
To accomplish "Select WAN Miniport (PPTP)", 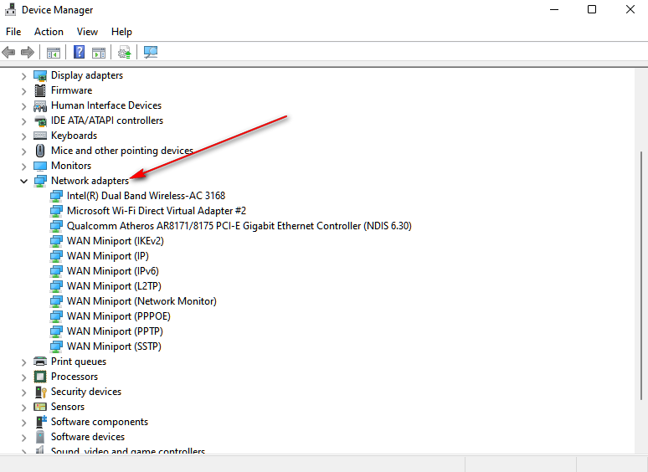I will click(x=115, y=331).
